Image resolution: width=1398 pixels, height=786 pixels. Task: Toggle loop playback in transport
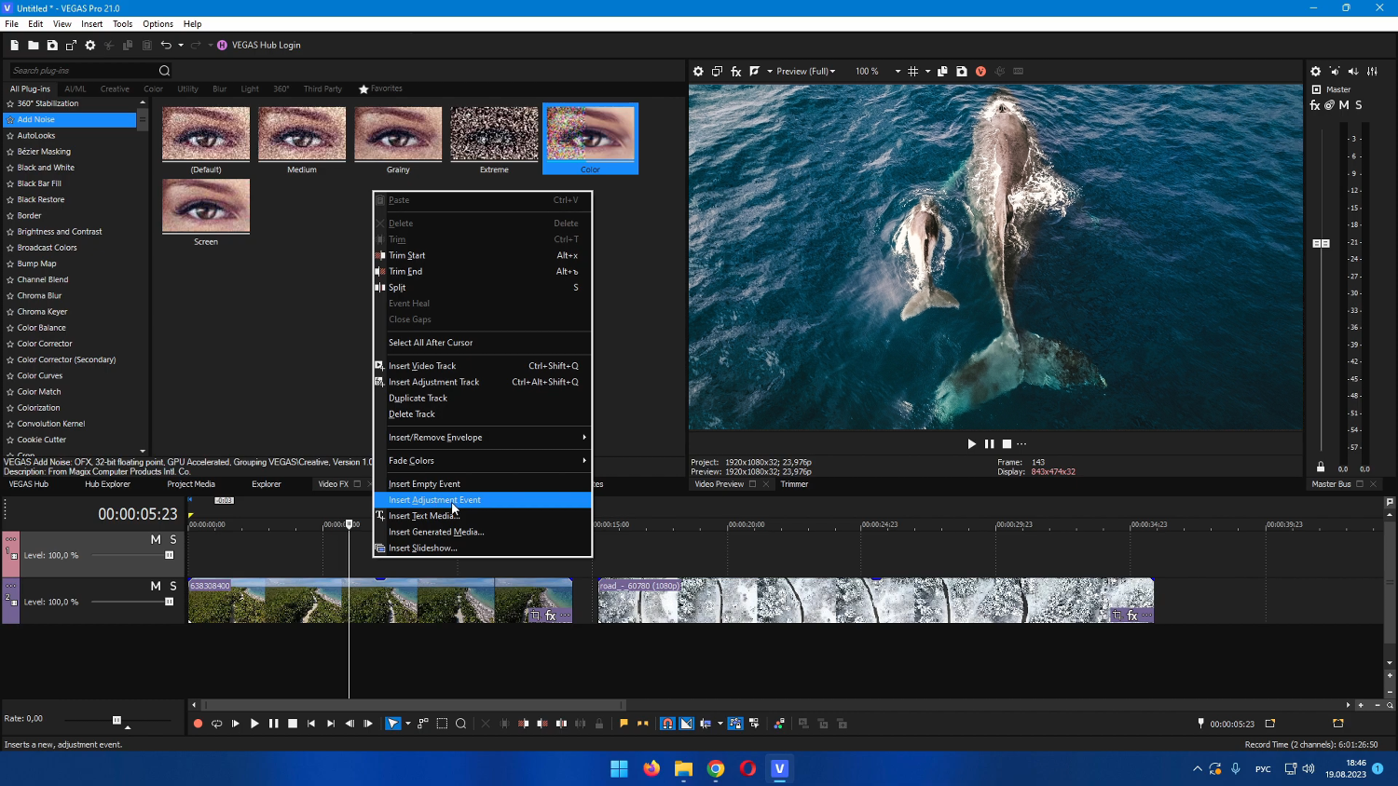click(x=217, y=724)
